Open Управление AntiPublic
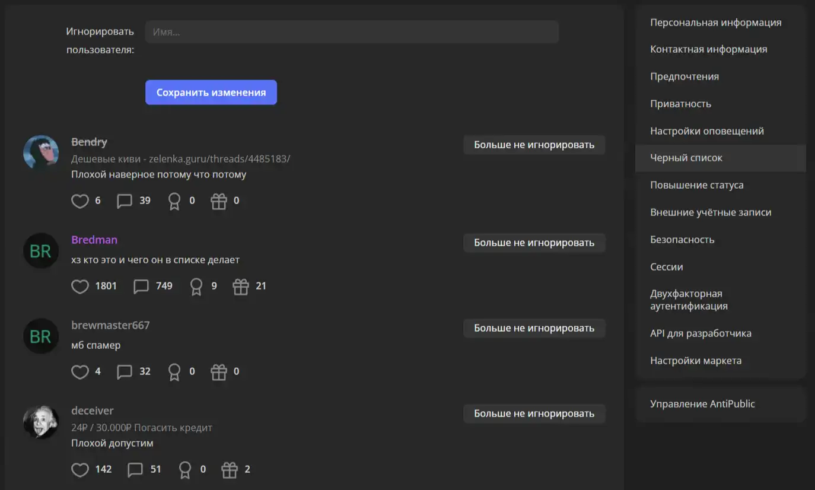Screen dimensions: 815x490 pyautogui.click(x=702, y=404)
